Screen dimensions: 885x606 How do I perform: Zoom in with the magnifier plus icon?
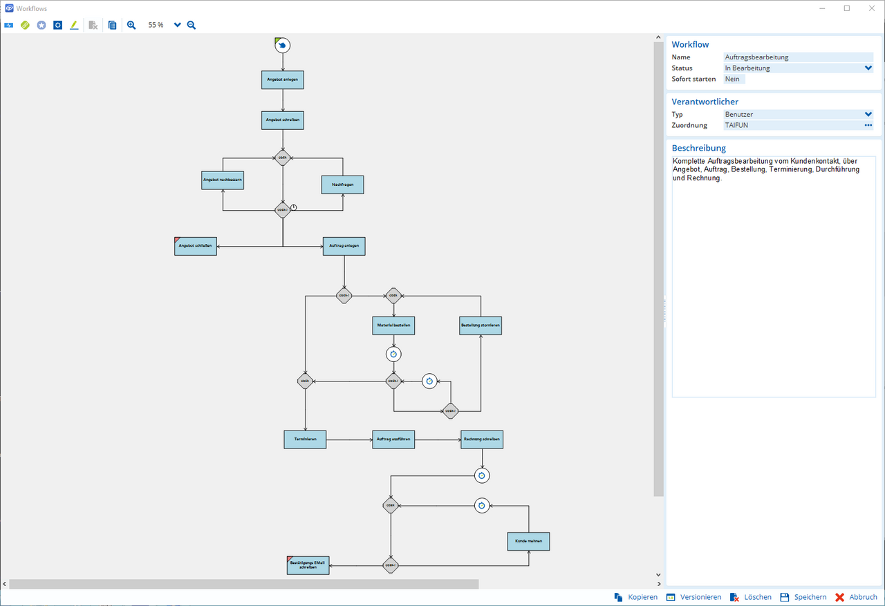coord(131,25)
